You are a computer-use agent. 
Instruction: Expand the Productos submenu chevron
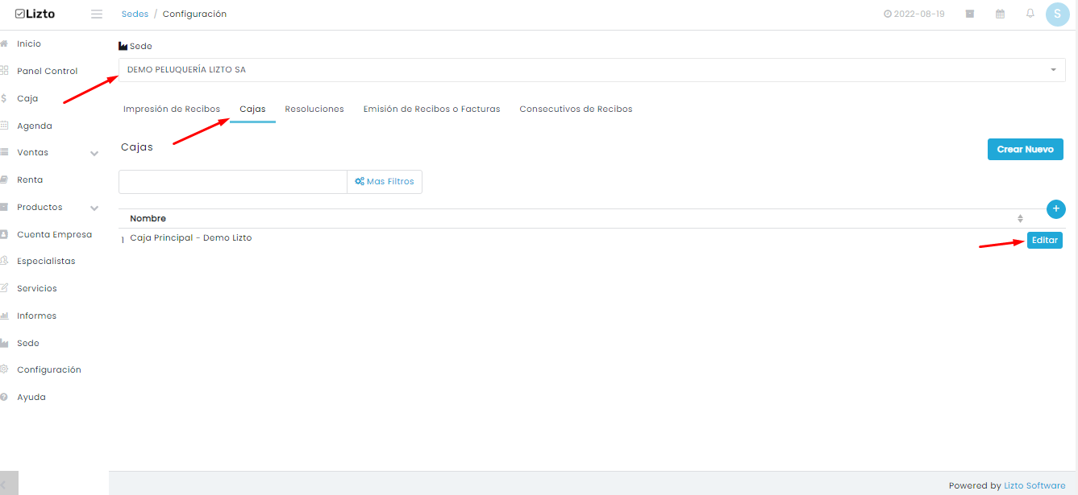tap(94, 208)
